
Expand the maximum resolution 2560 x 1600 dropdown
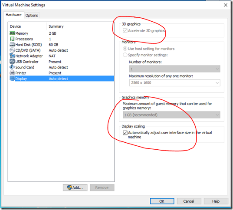tap(174, 83)
